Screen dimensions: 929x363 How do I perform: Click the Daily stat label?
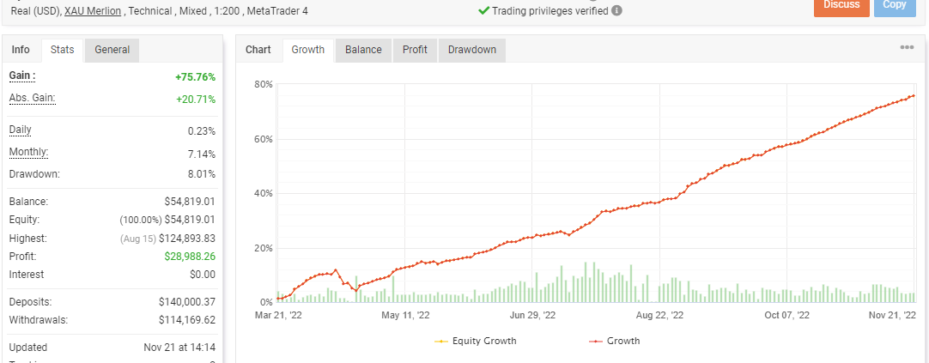(x=21, y=130)
